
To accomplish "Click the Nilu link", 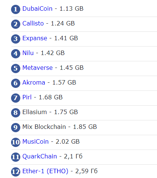I will pyautogui.click(x=28, y=53).
